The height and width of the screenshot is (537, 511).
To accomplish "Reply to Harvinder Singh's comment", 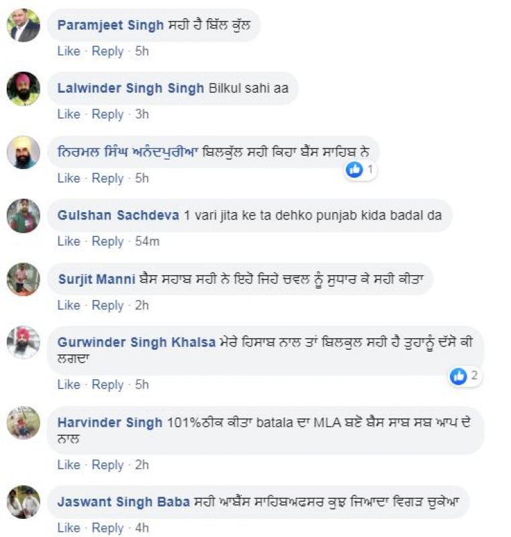I will (107, 464).
